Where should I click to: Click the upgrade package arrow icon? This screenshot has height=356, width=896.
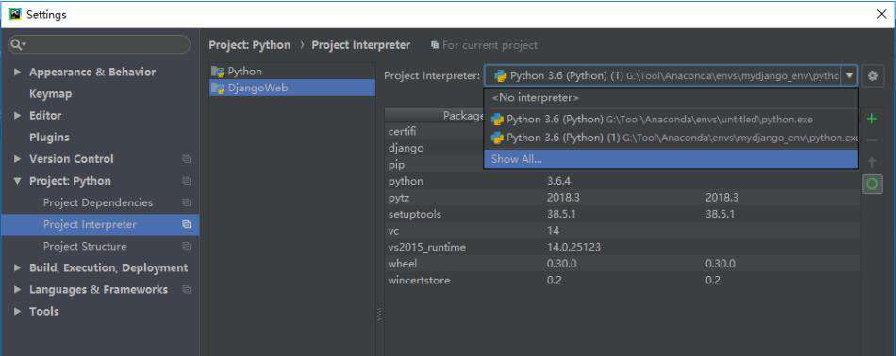coord(872,162)
